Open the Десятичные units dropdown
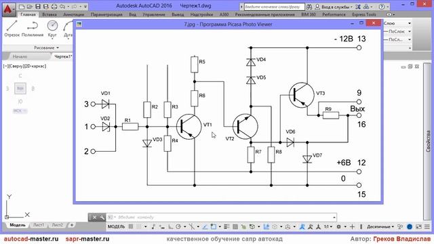 [380, 226]
